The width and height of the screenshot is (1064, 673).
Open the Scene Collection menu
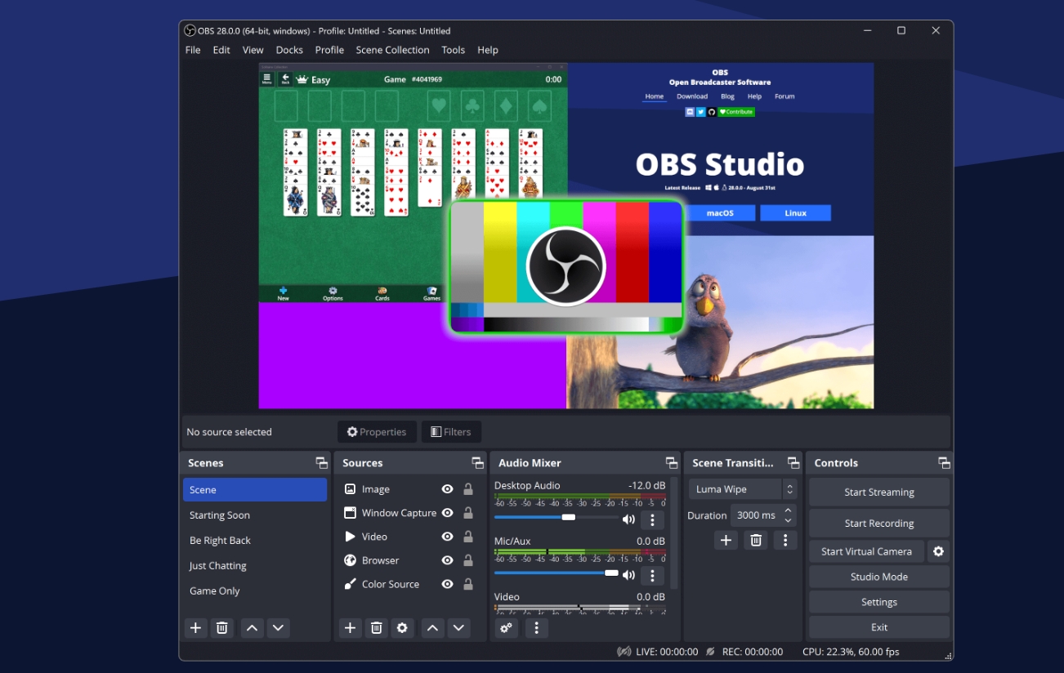pos(392,50)
